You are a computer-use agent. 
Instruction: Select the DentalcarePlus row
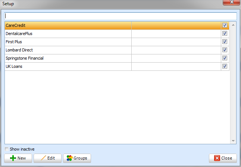click(117, 34)
